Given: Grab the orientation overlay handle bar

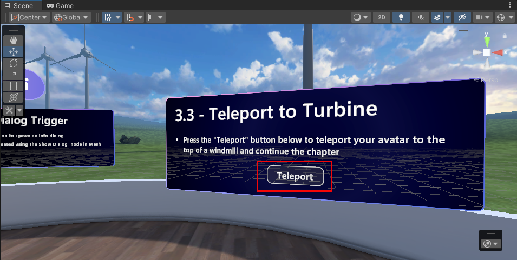Looking at the screenshot, I should (x=491, y=234).
